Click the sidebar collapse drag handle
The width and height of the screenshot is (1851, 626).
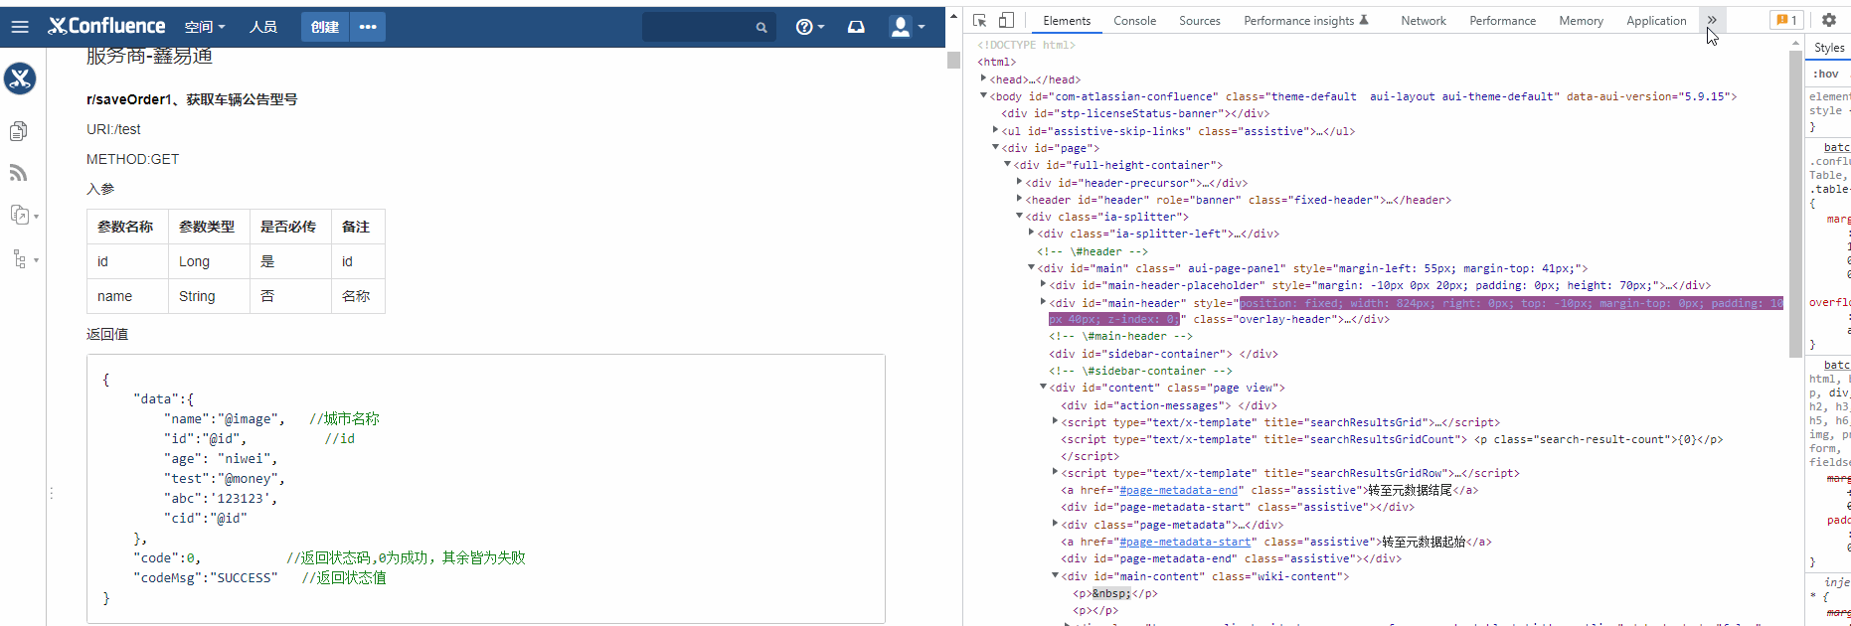coord(51,493)
